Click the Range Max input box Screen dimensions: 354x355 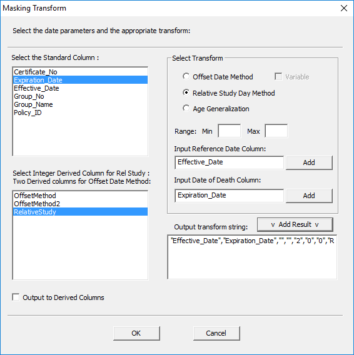point(276,131)
